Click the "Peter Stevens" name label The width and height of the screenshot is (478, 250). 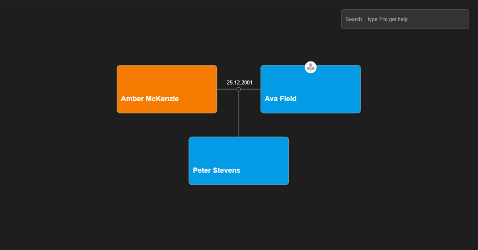point(216,170)
